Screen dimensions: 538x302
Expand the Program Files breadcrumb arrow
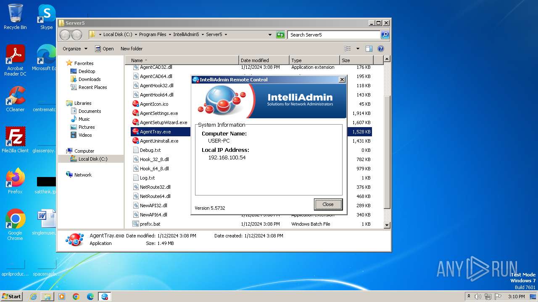pyautogui.click(x=169, y=35)
